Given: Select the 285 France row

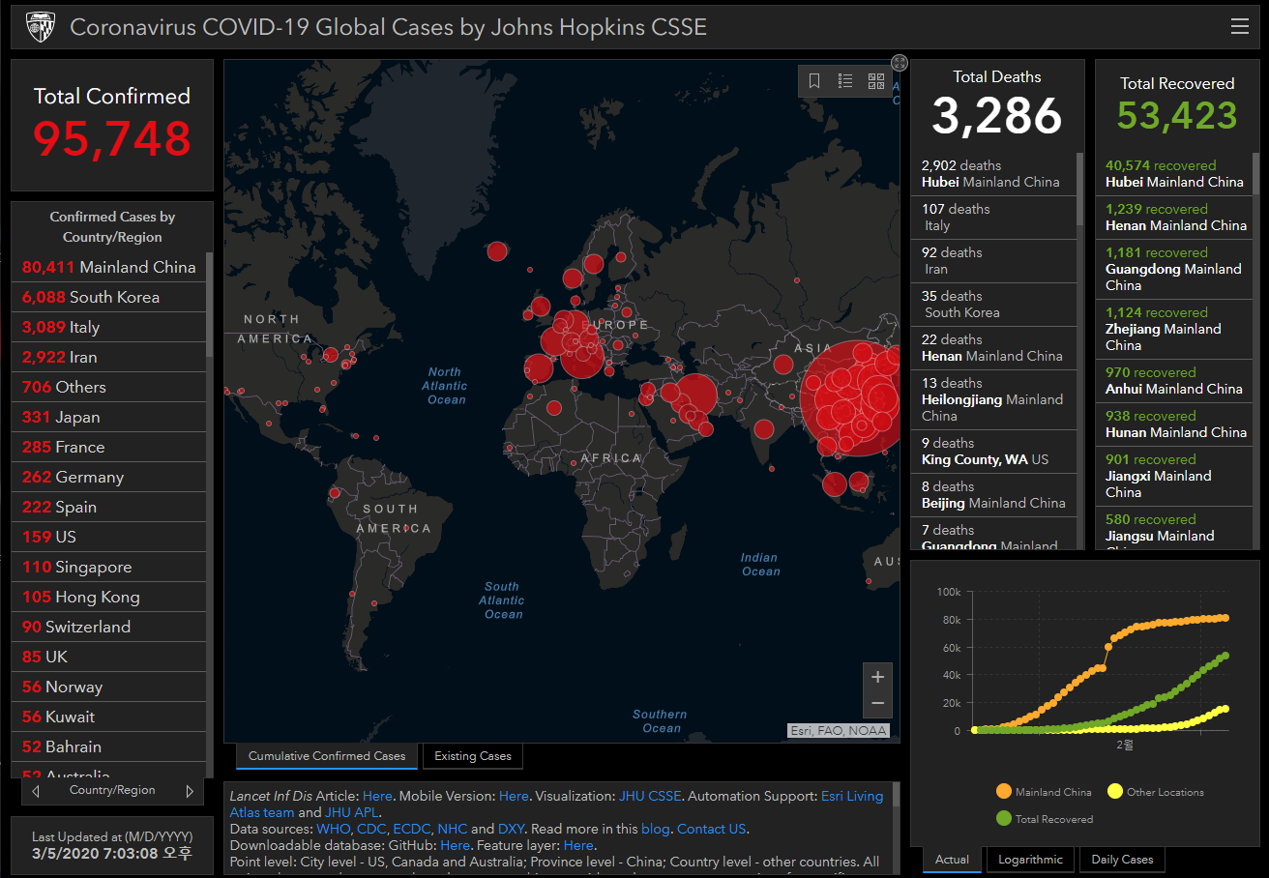Looking at the screenshot, I should [109, 447].
